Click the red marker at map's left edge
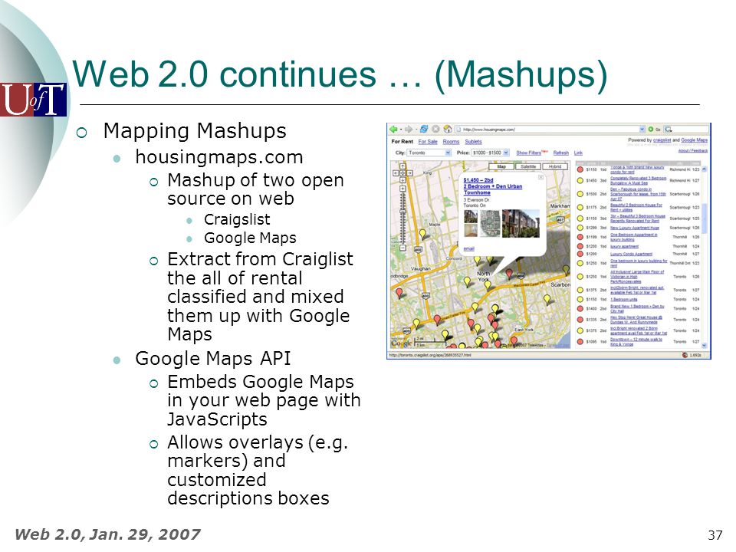This screenshot has width=736, height=552. (x=399, y=294)
